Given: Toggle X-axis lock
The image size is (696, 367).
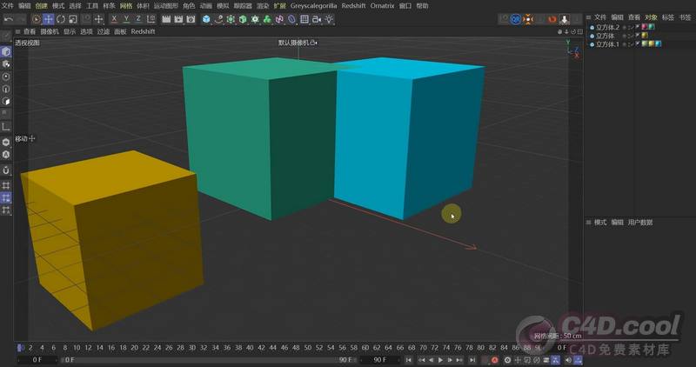Looking at the screenshot, I should pyautogui.click(x=113, y=19).
